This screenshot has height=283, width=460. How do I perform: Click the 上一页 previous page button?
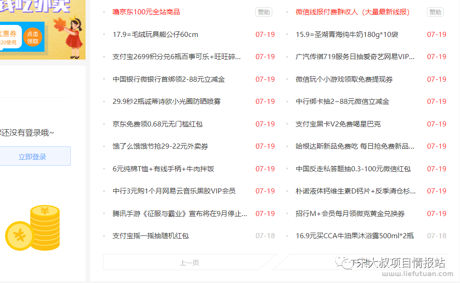(x=190, y=262)
